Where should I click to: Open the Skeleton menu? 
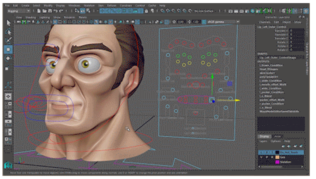pyautogui.click(x=89, y=6)
